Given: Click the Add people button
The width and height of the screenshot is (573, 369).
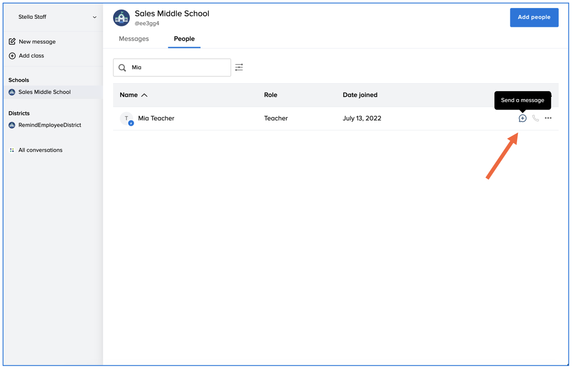Looking at the screenshot, I should coord(534,17).
